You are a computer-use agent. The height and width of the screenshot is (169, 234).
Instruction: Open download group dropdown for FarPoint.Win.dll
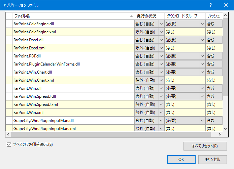pos(202,88)
